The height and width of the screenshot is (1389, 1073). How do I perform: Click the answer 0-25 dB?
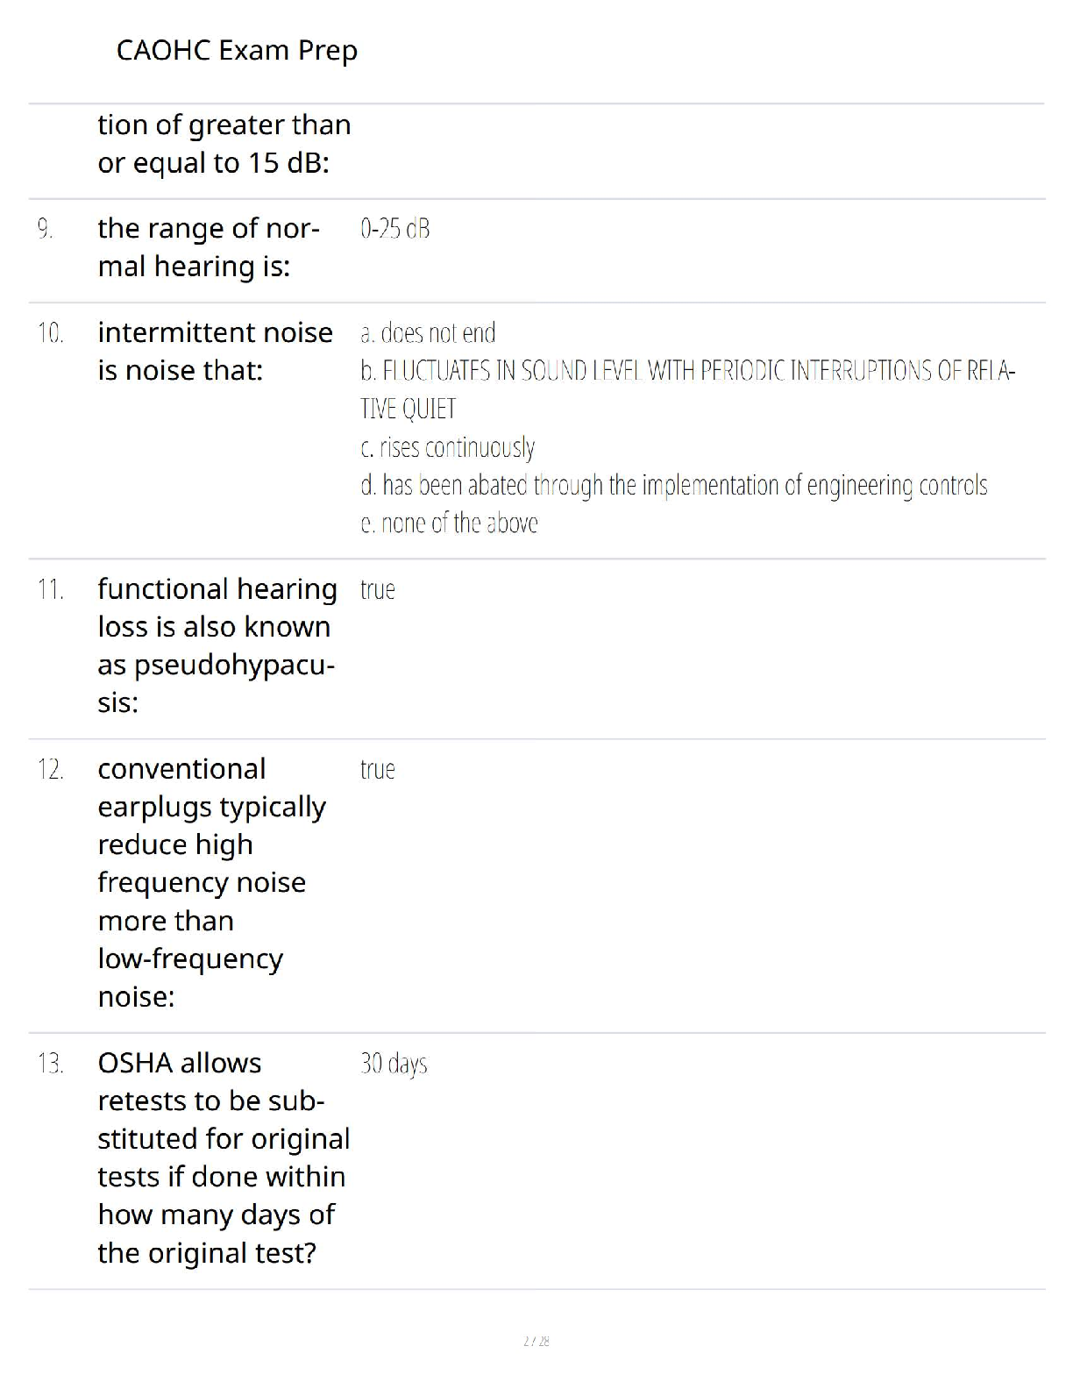pyautogui.click(x=394, y=230)
